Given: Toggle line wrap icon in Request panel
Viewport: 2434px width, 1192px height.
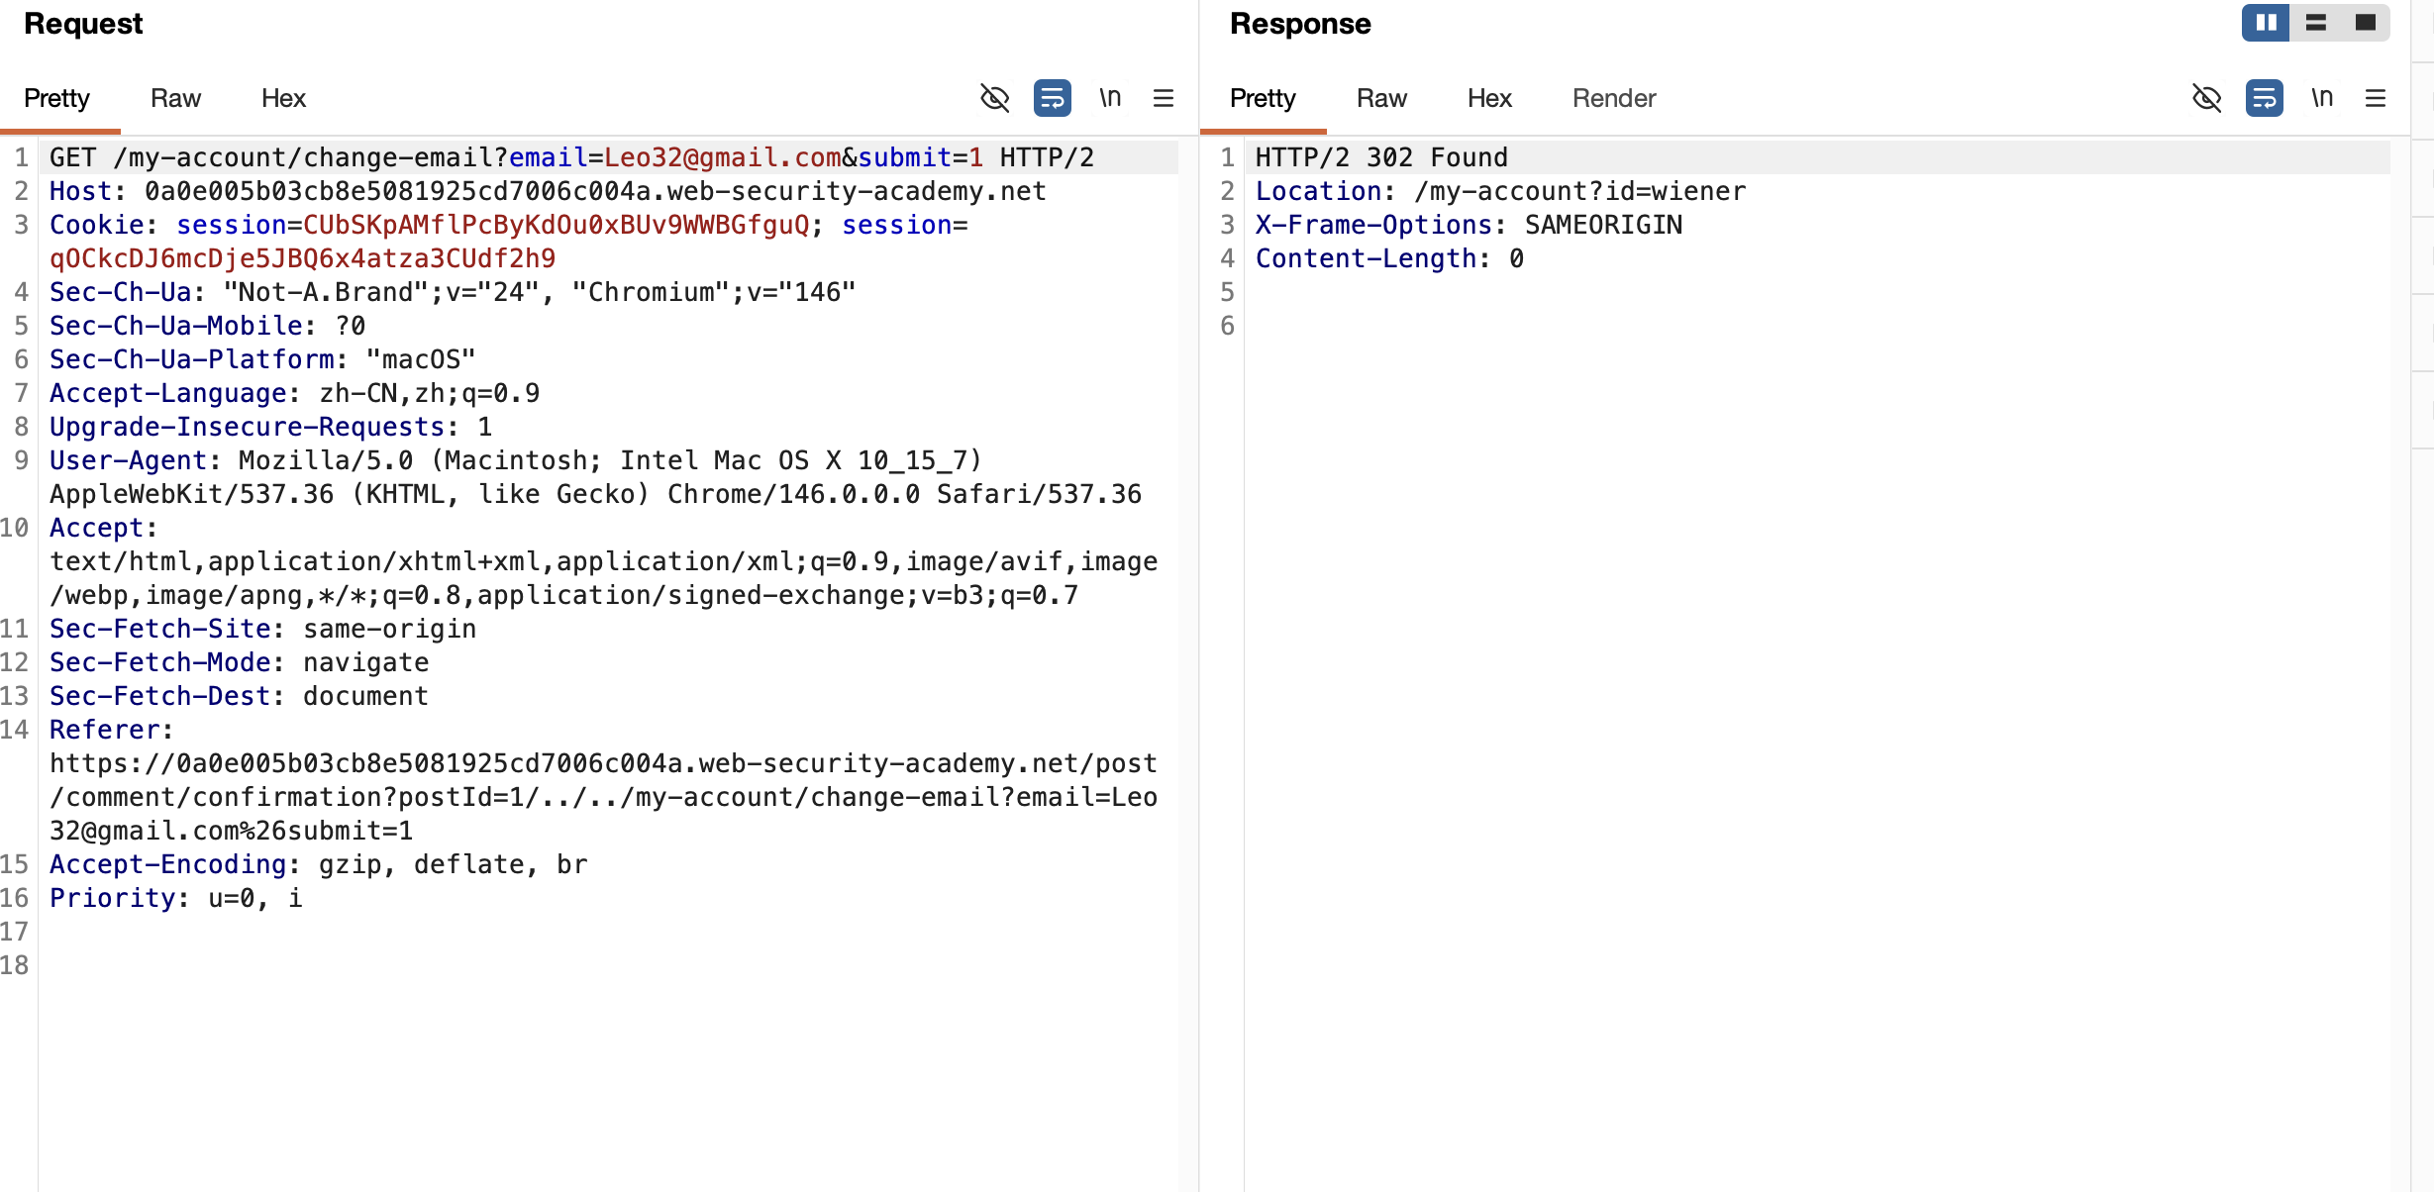Looking at the screenshot, I should (x=1052, y=98).
